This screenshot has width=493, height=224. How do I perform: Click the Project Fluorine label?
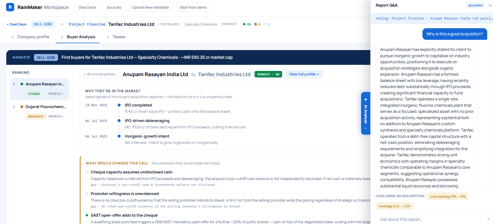[x=87, y=24]
